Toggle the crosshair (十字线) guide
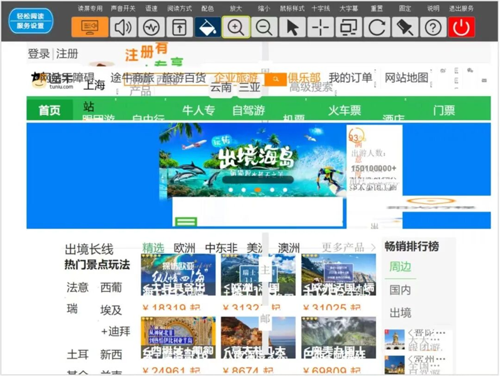 tap(320, 27)
